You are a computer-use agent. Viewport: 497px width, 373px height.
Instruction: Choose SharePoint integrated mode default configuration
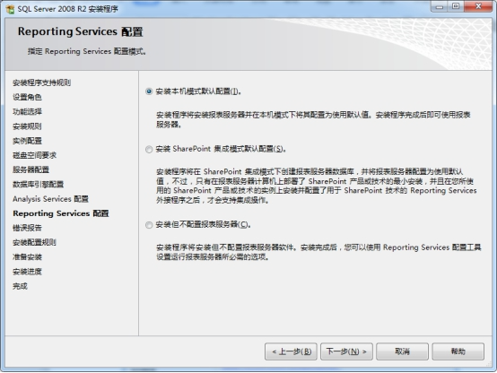pyautogui.click(x=149, y=149)
